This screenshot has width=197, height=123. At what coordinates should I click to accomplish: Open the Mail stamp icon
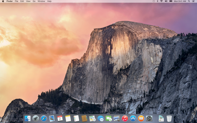52,118
